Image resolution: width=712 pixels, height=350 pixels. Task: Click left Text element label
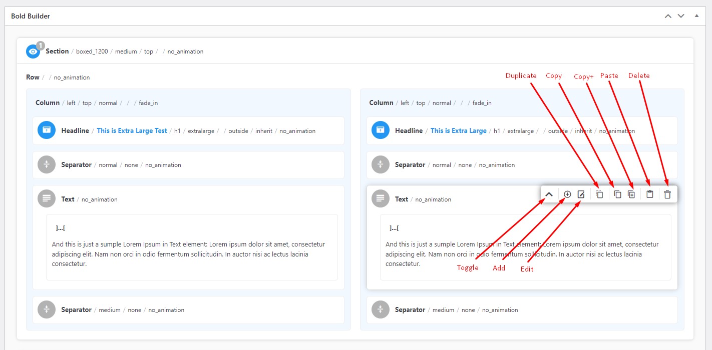tap(68, 199)
